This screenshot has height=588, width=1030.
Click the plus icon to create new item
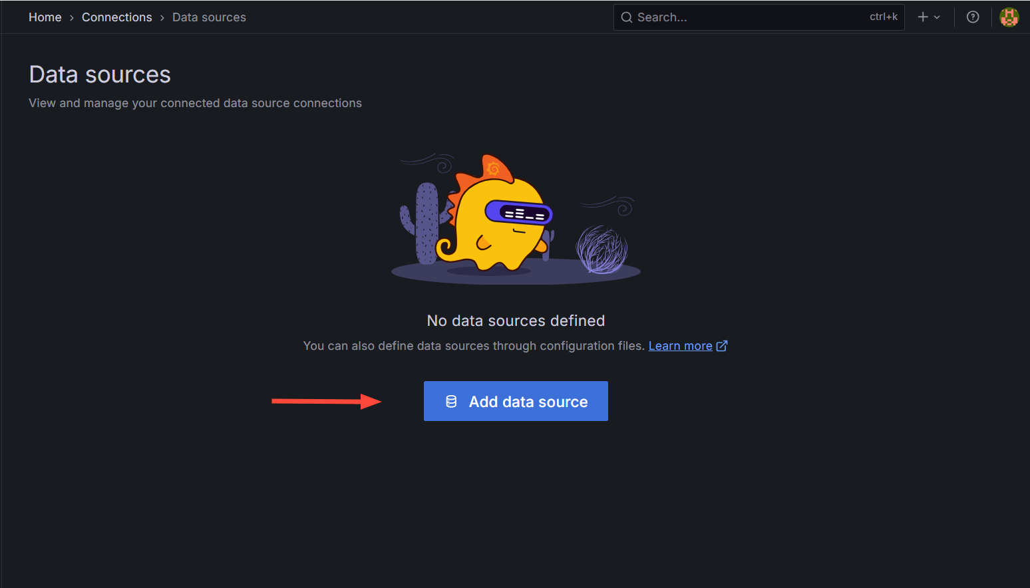922,17
